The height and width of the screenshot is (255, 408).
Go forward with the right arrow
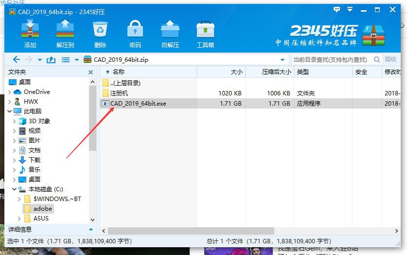coord(29,60)
